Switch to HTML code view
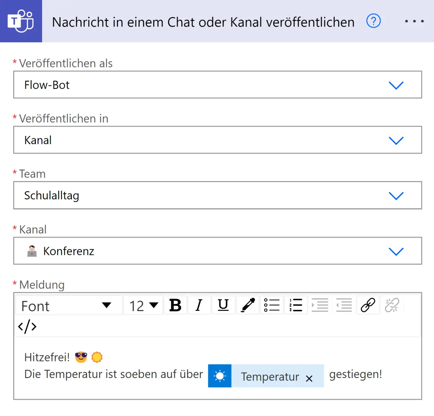 click(27, 326)
